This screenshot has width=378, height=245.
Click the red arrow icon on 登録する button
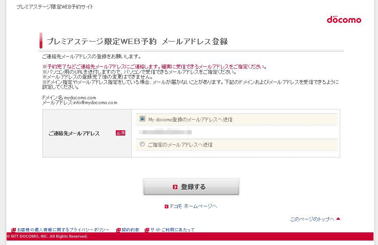click(x=175, y=187)
